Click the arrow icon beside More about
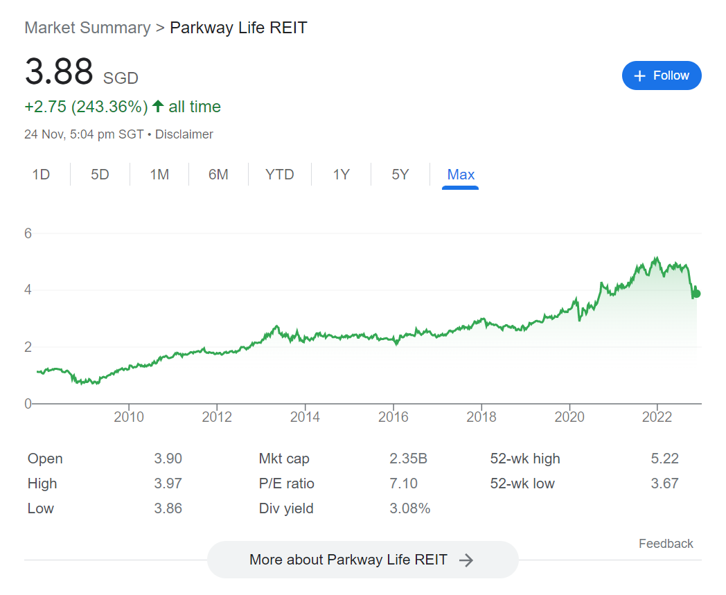The width and height of the screenshot is (726, 595). coord(466,560)
